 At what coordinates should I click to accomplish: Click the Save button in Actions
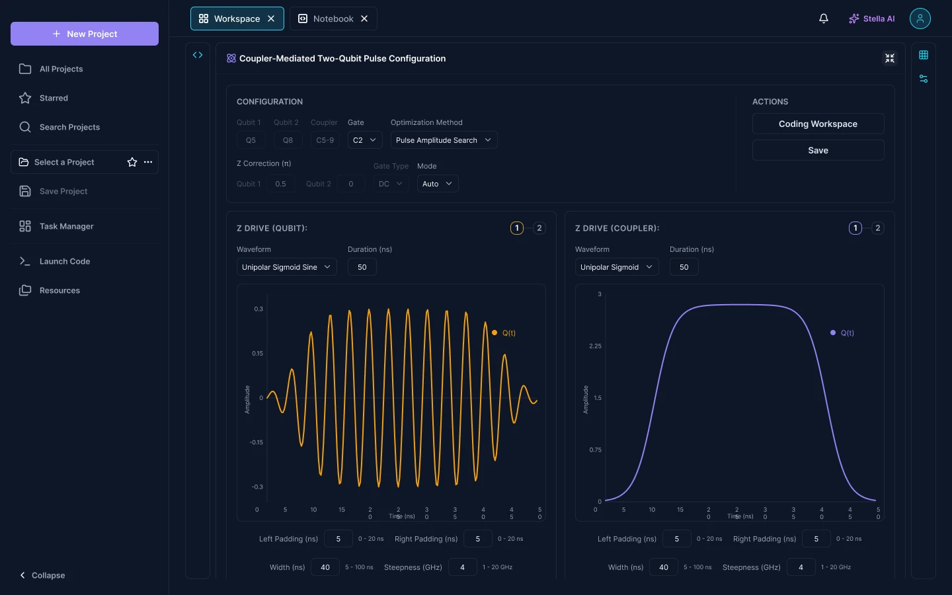[x=818, y=150]
